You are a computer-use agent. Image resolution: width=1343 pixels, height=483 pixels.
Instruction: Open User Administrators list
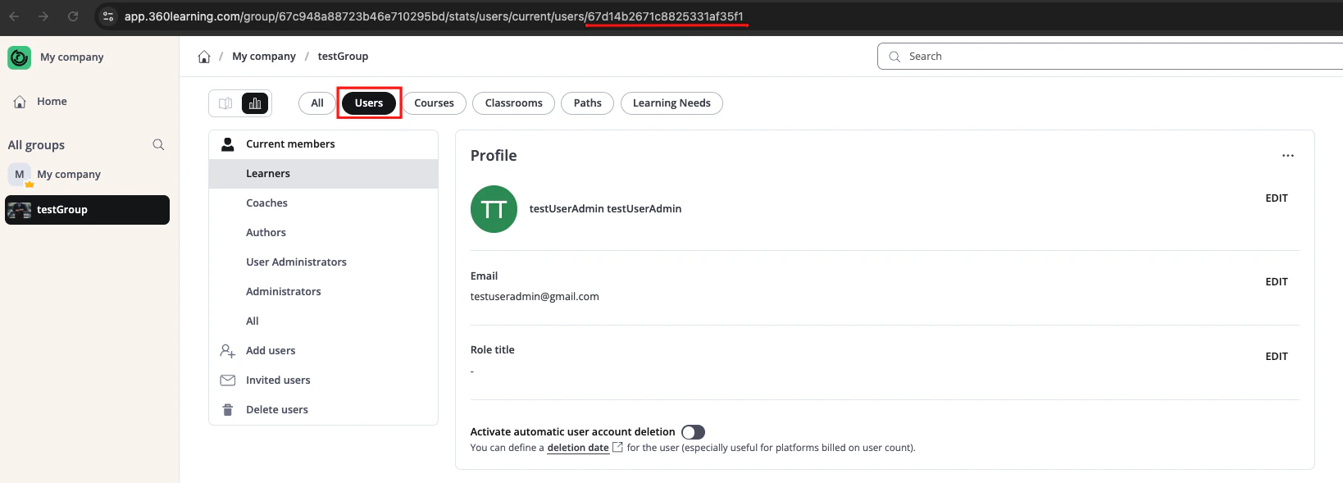[323, 262]
